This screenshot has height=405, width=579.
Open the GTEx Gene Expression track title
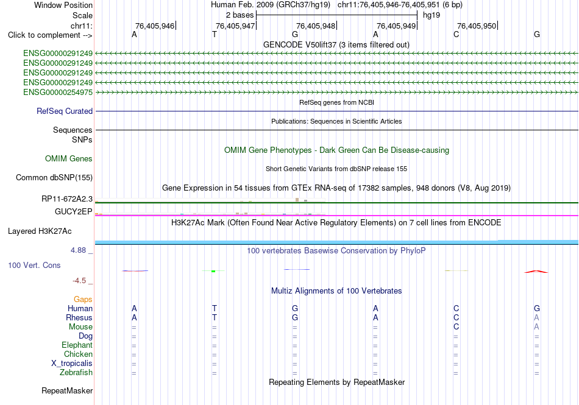pos(336,188)
